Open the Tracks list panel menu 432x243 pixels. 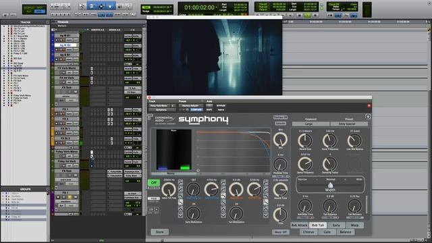click(x=47, y=22)
